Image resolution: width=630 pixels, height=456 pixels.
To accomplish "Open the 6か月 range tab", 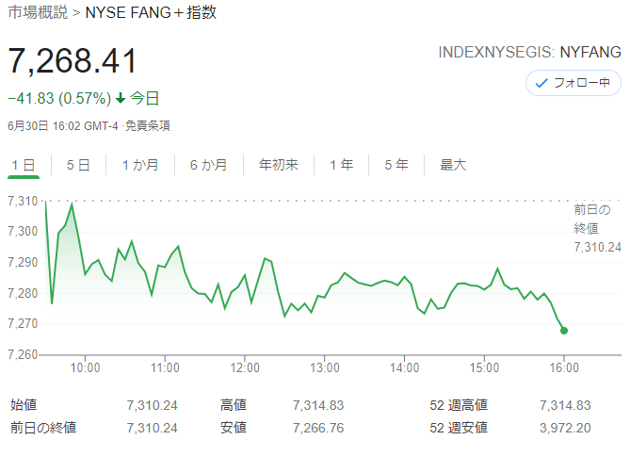I will pyautogui.click(x=208, y=165).
